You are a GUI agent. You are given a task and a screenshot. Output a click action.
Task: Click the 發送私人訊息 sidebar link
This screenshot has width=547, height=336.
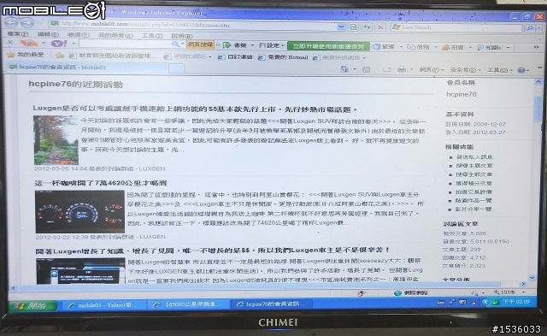click(474, 157)
